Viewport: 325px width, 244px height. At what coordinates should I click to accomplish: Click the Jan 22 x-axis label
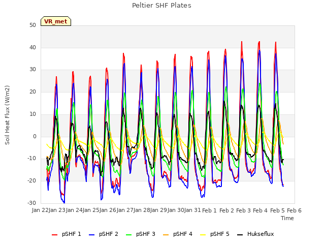[40, 210]
